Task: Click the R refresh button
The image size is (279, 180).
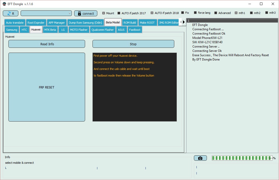Action: pyautogui.click(x=11, y=13)
